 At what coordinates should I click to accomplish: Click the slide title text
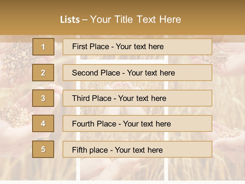(x=120, y=19)
